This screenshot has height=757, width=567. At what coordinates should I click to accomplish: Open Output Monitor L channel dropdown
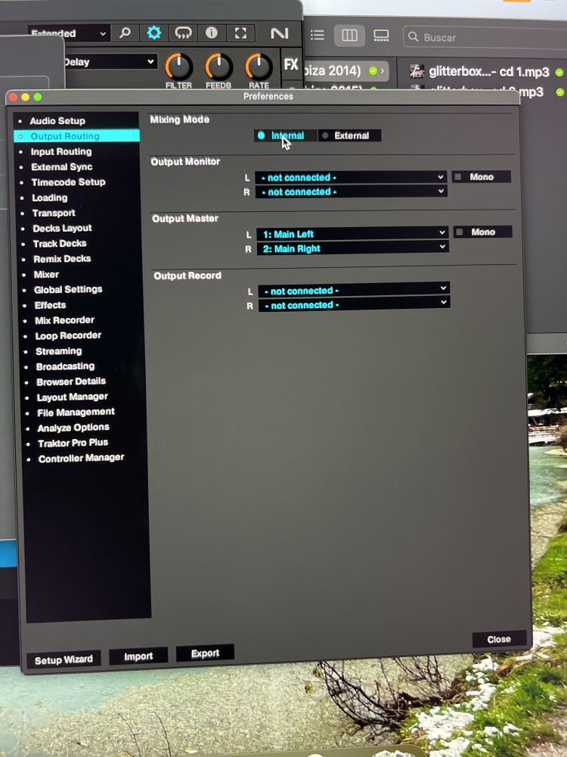click(351, 177)
